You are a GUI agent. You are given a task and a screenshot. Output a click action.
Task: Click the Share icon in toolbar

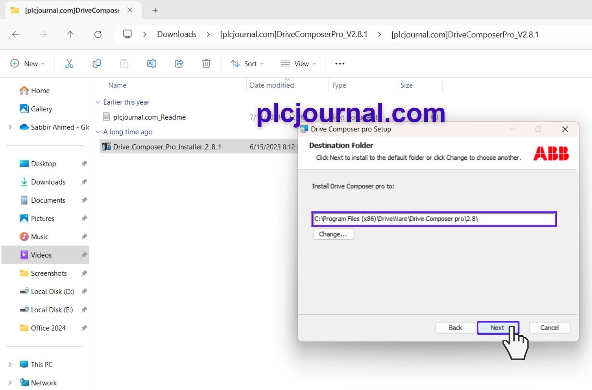click(x=179, y=64)
